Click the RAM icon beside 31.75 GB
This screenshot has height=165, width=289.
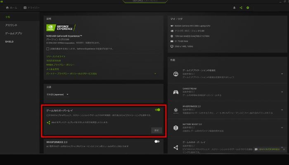coord(172,41)
